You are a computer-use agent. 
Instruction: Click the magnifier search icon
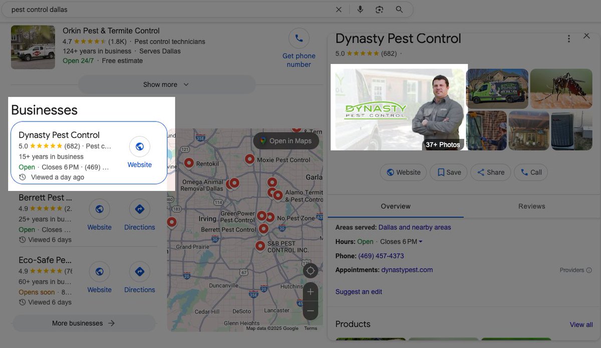(x=399, y=9)
